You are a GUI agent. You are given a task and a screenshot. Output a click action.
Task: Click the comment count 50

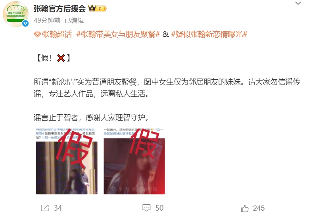coord(159,208)
